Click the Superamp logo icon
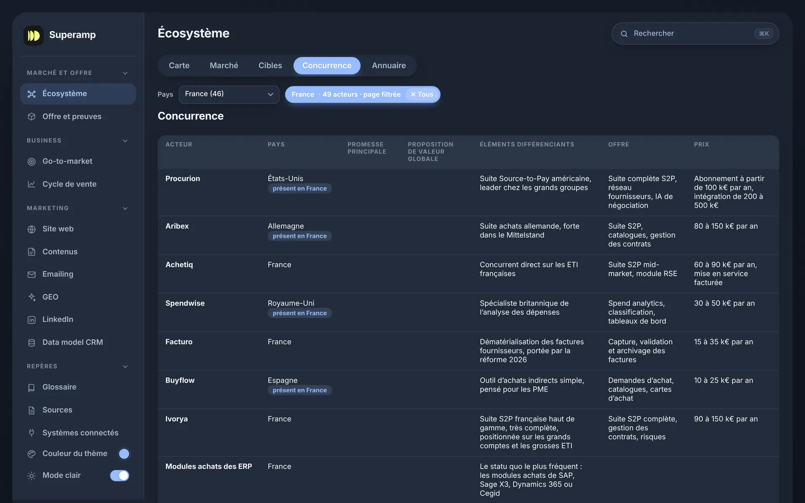Screen dimensions: 805x503 click(x=34, y=36)
